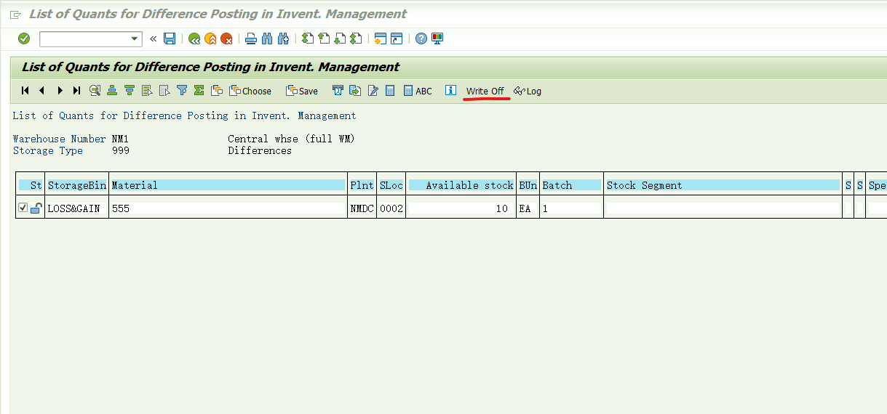Select the LOSS&GAIN storage bin cell
This screenshot has height=414, width=887.
76,208
